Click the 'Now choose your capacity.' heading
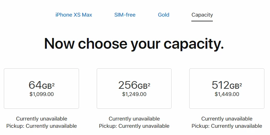Viewport: 270px width, 135px height. pyautogui.click(x=134, y=44)
